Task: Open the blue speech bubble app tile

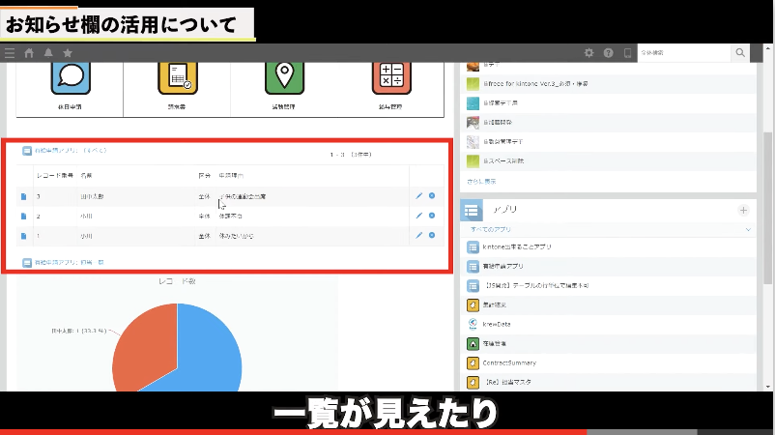Action: [x=71, y=77]
